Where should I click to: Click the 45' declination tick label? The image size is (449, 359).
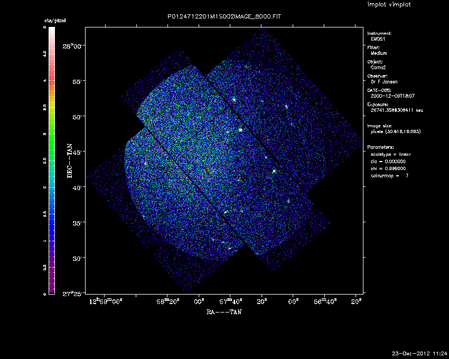[78, 152]
